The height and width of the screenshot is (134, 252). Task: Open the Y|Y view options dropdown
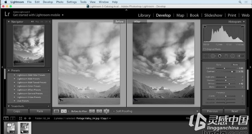(68, 111)
